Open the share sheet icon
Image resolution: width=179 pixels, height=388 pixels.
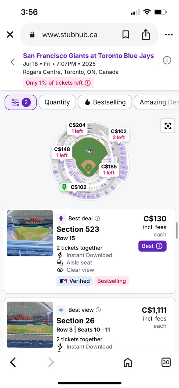pos(146,34)
